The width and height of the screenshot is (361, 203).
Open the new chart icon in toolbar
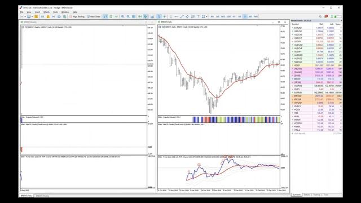(x=22, y=16)
